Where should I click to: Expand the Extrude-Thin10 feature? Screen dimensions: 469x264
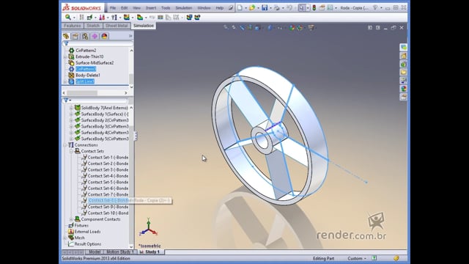click(65, 56)
